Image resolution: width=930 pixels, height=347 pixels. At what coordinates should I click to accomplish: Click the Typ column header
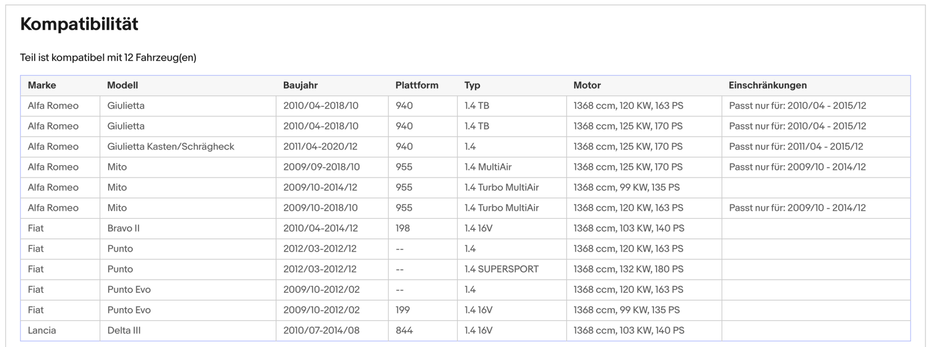[x=472, y=86]
